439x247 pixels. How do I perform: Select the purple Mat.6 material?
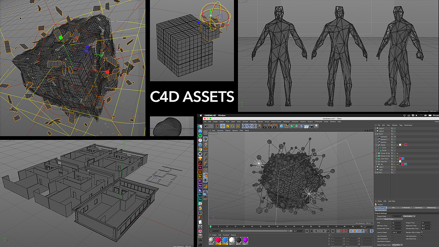click(245, 240)
